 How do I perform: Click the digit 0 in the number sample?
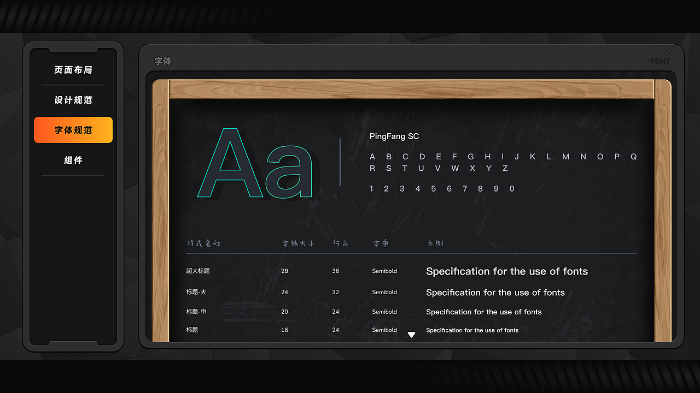512,189
